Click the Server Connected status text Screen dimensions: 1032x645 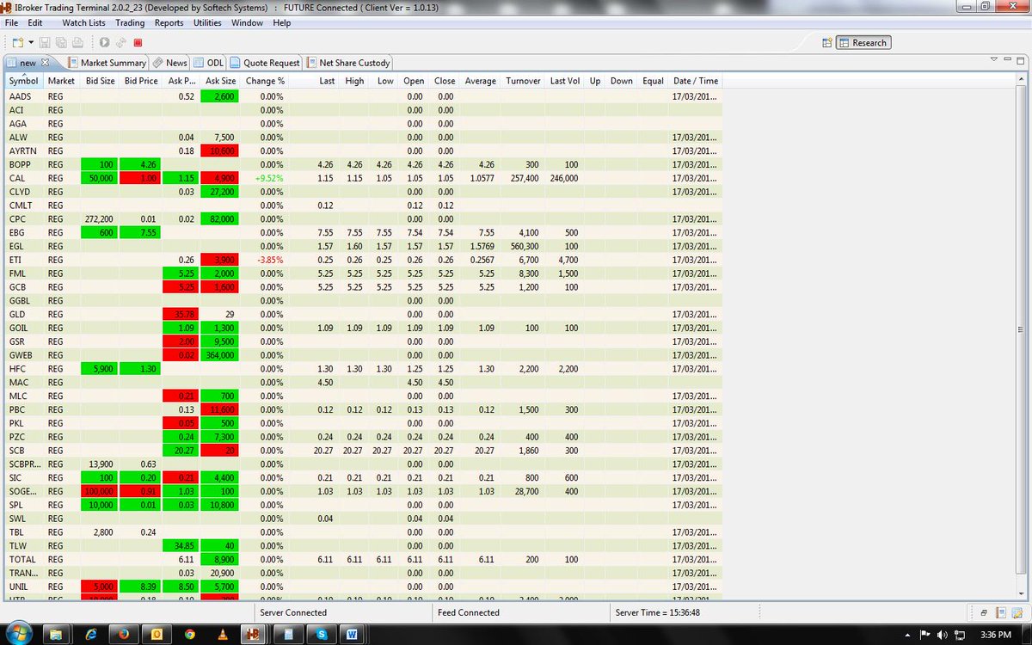[293, 612]
